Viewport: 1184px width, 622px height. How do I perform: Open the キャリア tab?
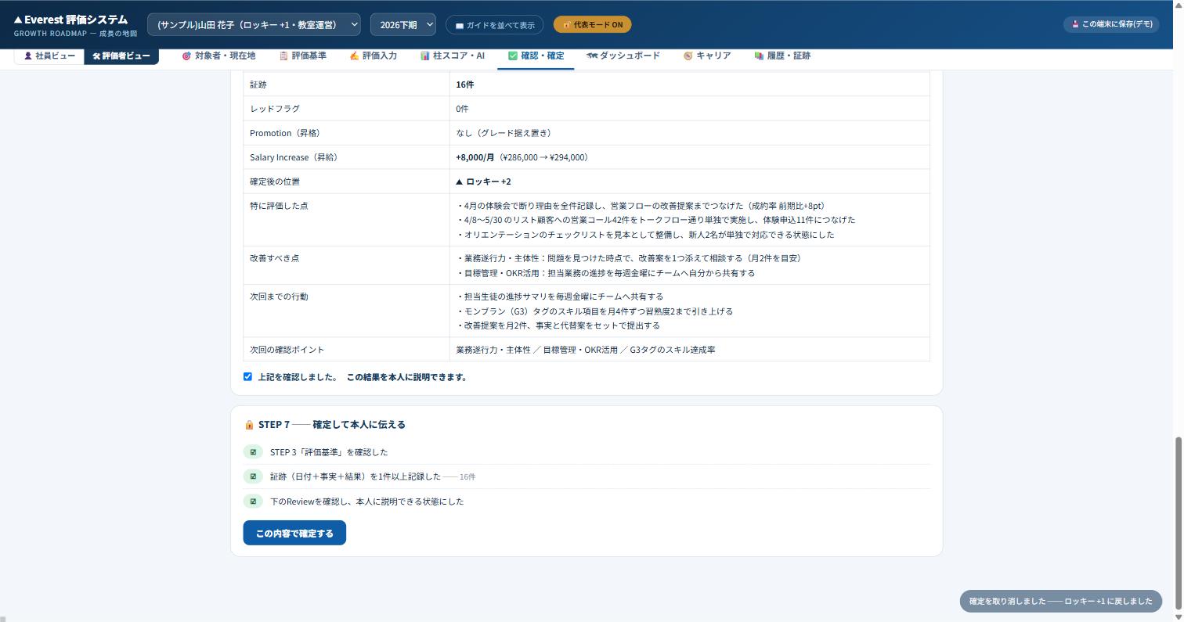coord(707,56)
